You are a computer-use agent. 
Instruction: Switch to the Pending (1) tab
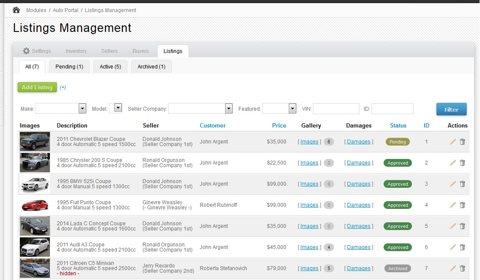click(x=69, y=67)
